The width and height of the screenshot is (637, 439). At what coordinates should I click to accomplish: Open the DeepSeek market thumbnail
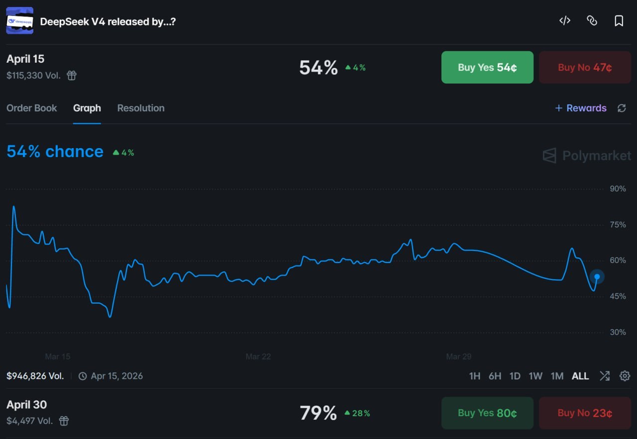(x=20, y=21)
